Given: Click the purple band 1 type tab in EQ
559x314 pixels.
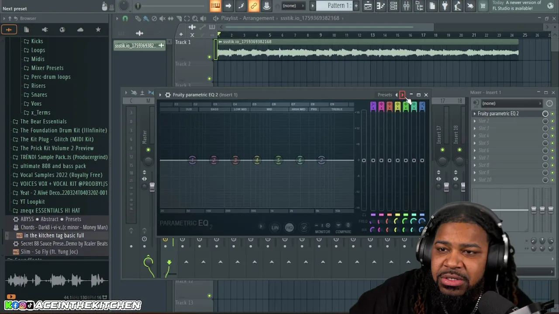Looking at the screenshot, I should pos(373,106).
